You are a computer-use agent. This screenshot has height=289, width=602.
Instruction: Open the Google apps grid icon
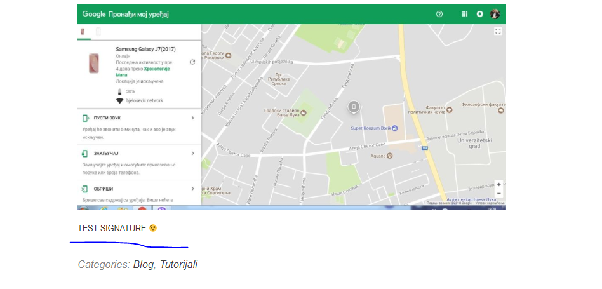[x=465, y=14]
